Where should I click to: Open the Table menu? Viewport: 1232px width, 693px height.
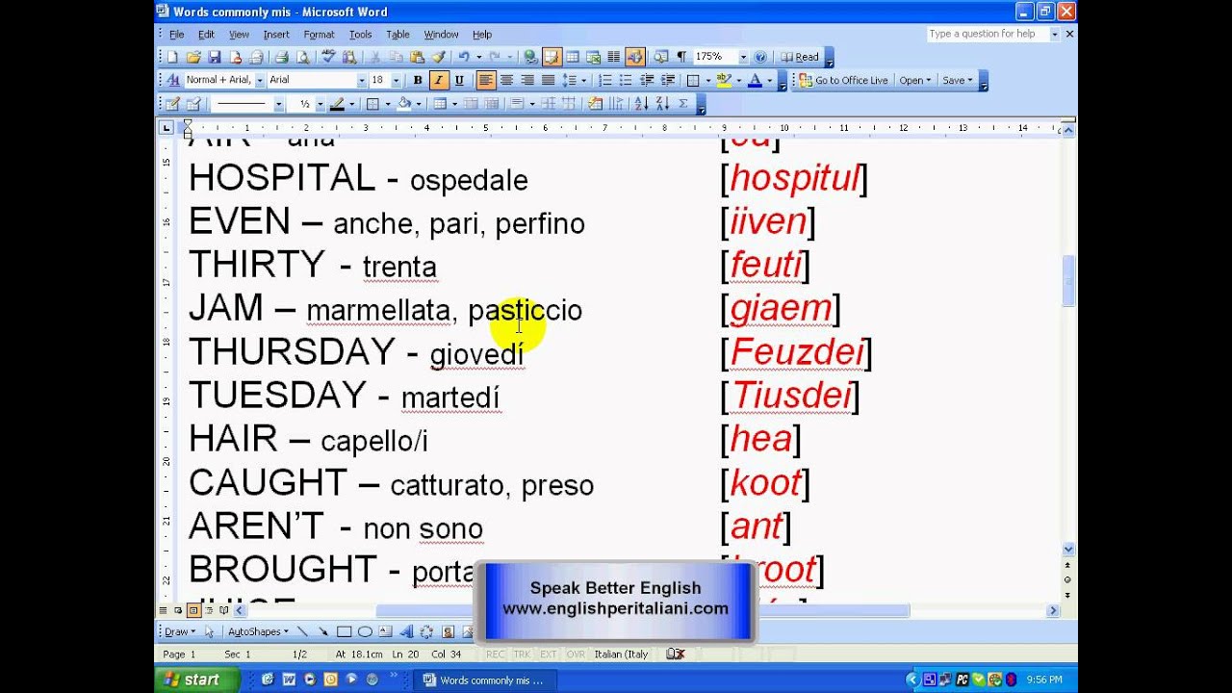coord(398,34)
